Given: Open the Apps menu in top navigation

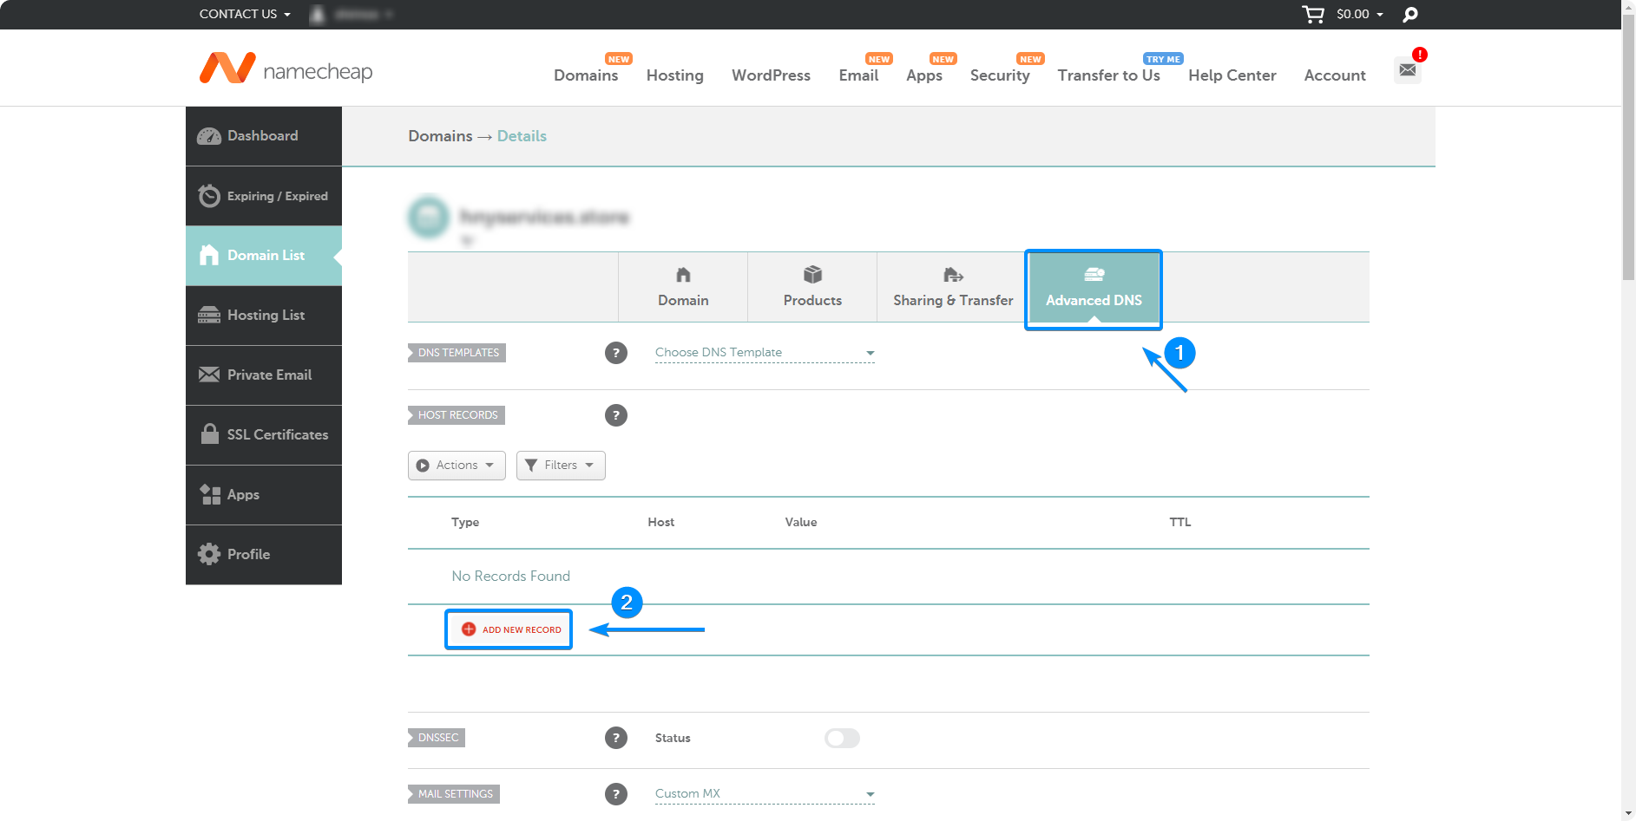Looking at the screenshot, I should [x=924, y=75].
